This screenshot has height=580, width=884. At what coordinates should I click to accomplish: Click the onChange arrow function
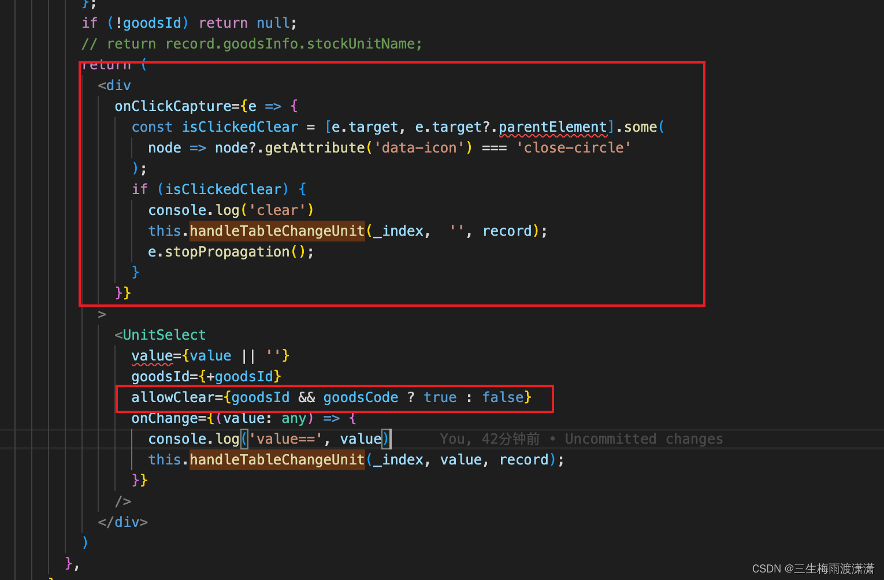(x=243, y=418)
